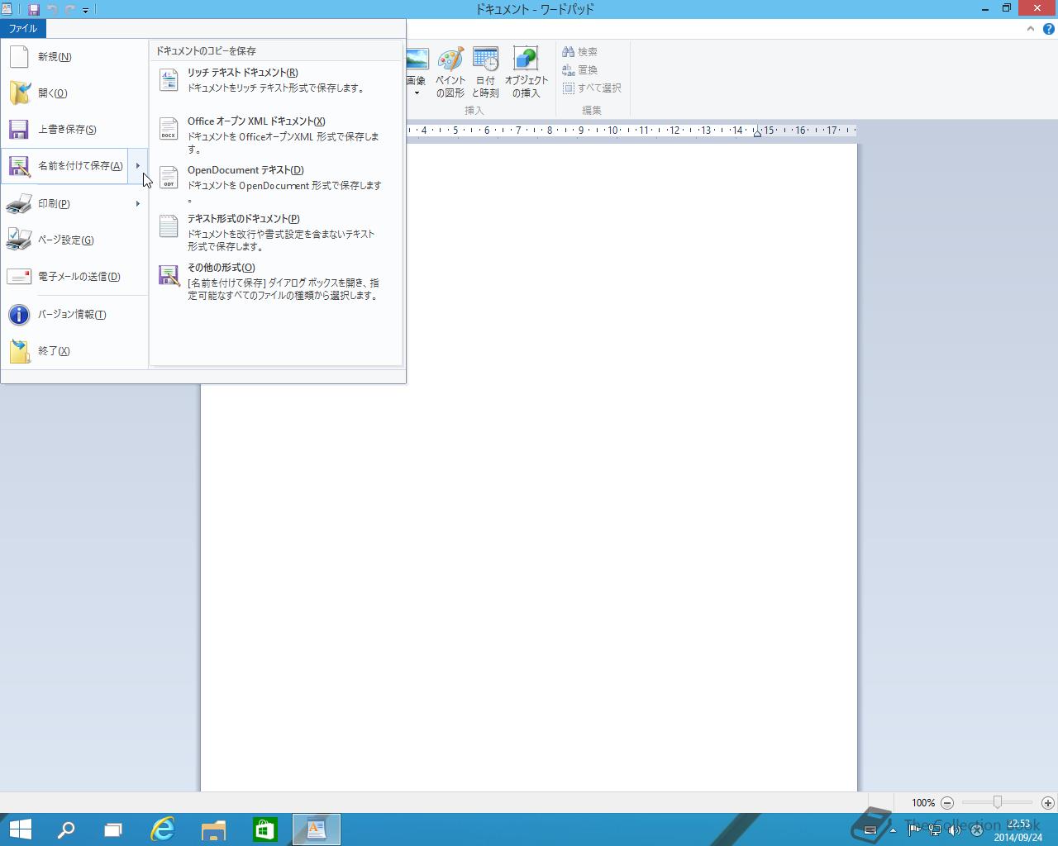This screenshot has width=1058, height=846.
Task: Save as テキスト形式のドキュメント(P)
Action: [x=275, y=231]
